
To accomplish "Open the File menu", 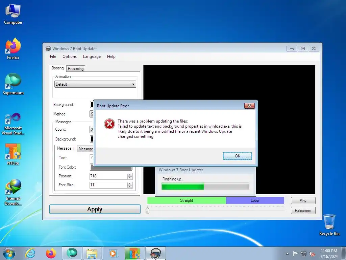I will click(x=53, y=57).
